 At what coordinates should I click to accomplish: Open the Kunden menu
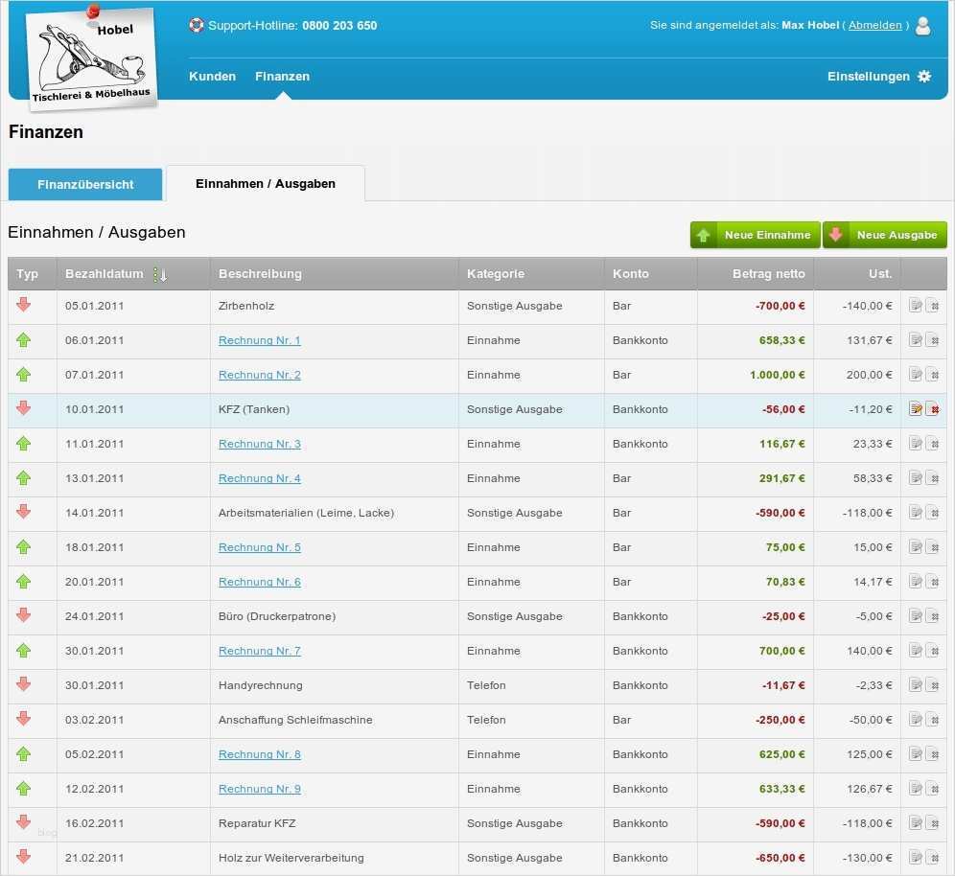pyautogui.click(x=212, y=76)
